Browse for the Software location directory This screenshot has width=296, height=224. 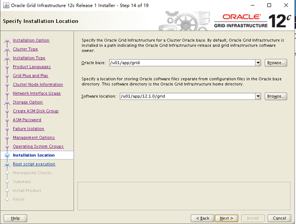[x=276, y=96]
